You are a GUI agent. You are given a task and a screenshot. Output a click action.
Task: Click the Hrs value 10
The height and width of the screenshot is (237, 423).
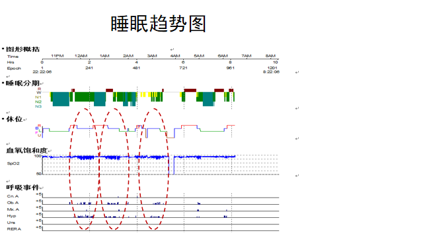click(276, 62)
